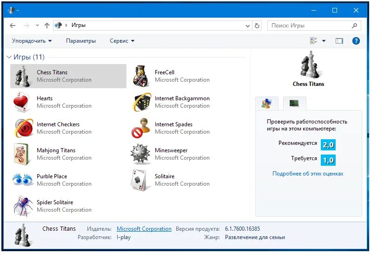371x253 pixels.
Task: Click version number 6.1.7600.16385
Action: click(242, 229)
